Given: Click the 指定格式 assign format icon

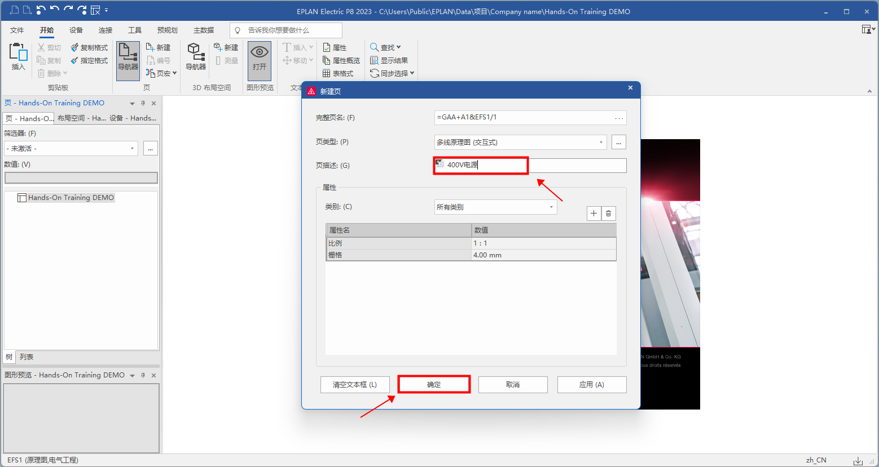Looking at the screenshot, I should coord(74,60).
